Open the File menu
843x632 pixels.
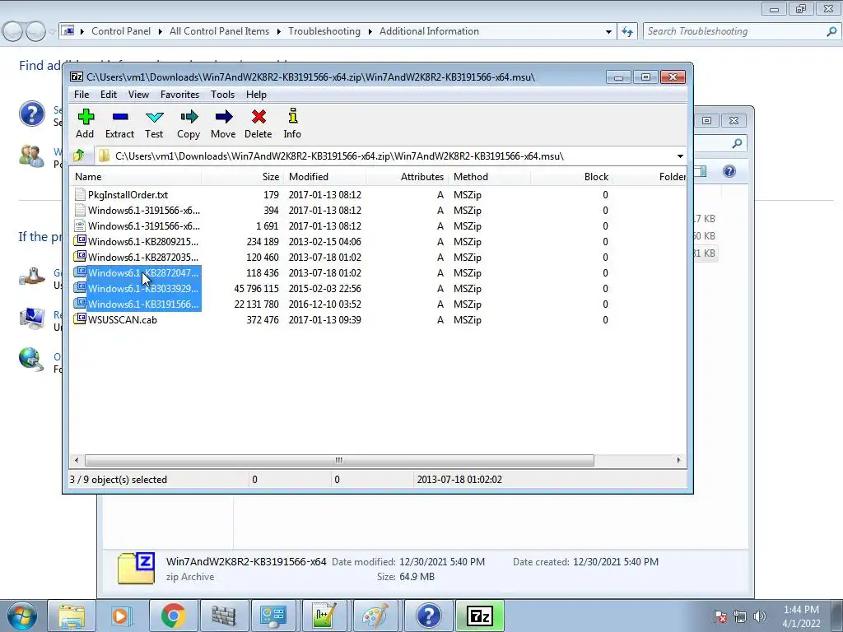pyautogui.click(x=82, y=95)
